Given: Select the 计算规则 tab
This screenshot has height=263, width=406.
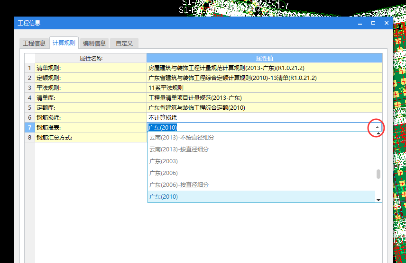Looking at the screenshot, I should 64,43.
